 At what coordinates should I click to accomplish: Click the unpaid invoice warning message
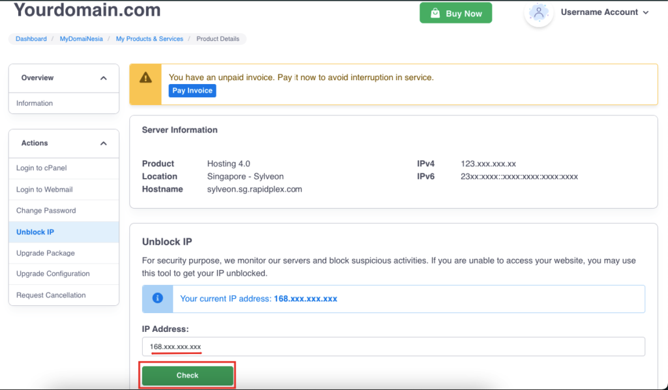coord(301,78)
